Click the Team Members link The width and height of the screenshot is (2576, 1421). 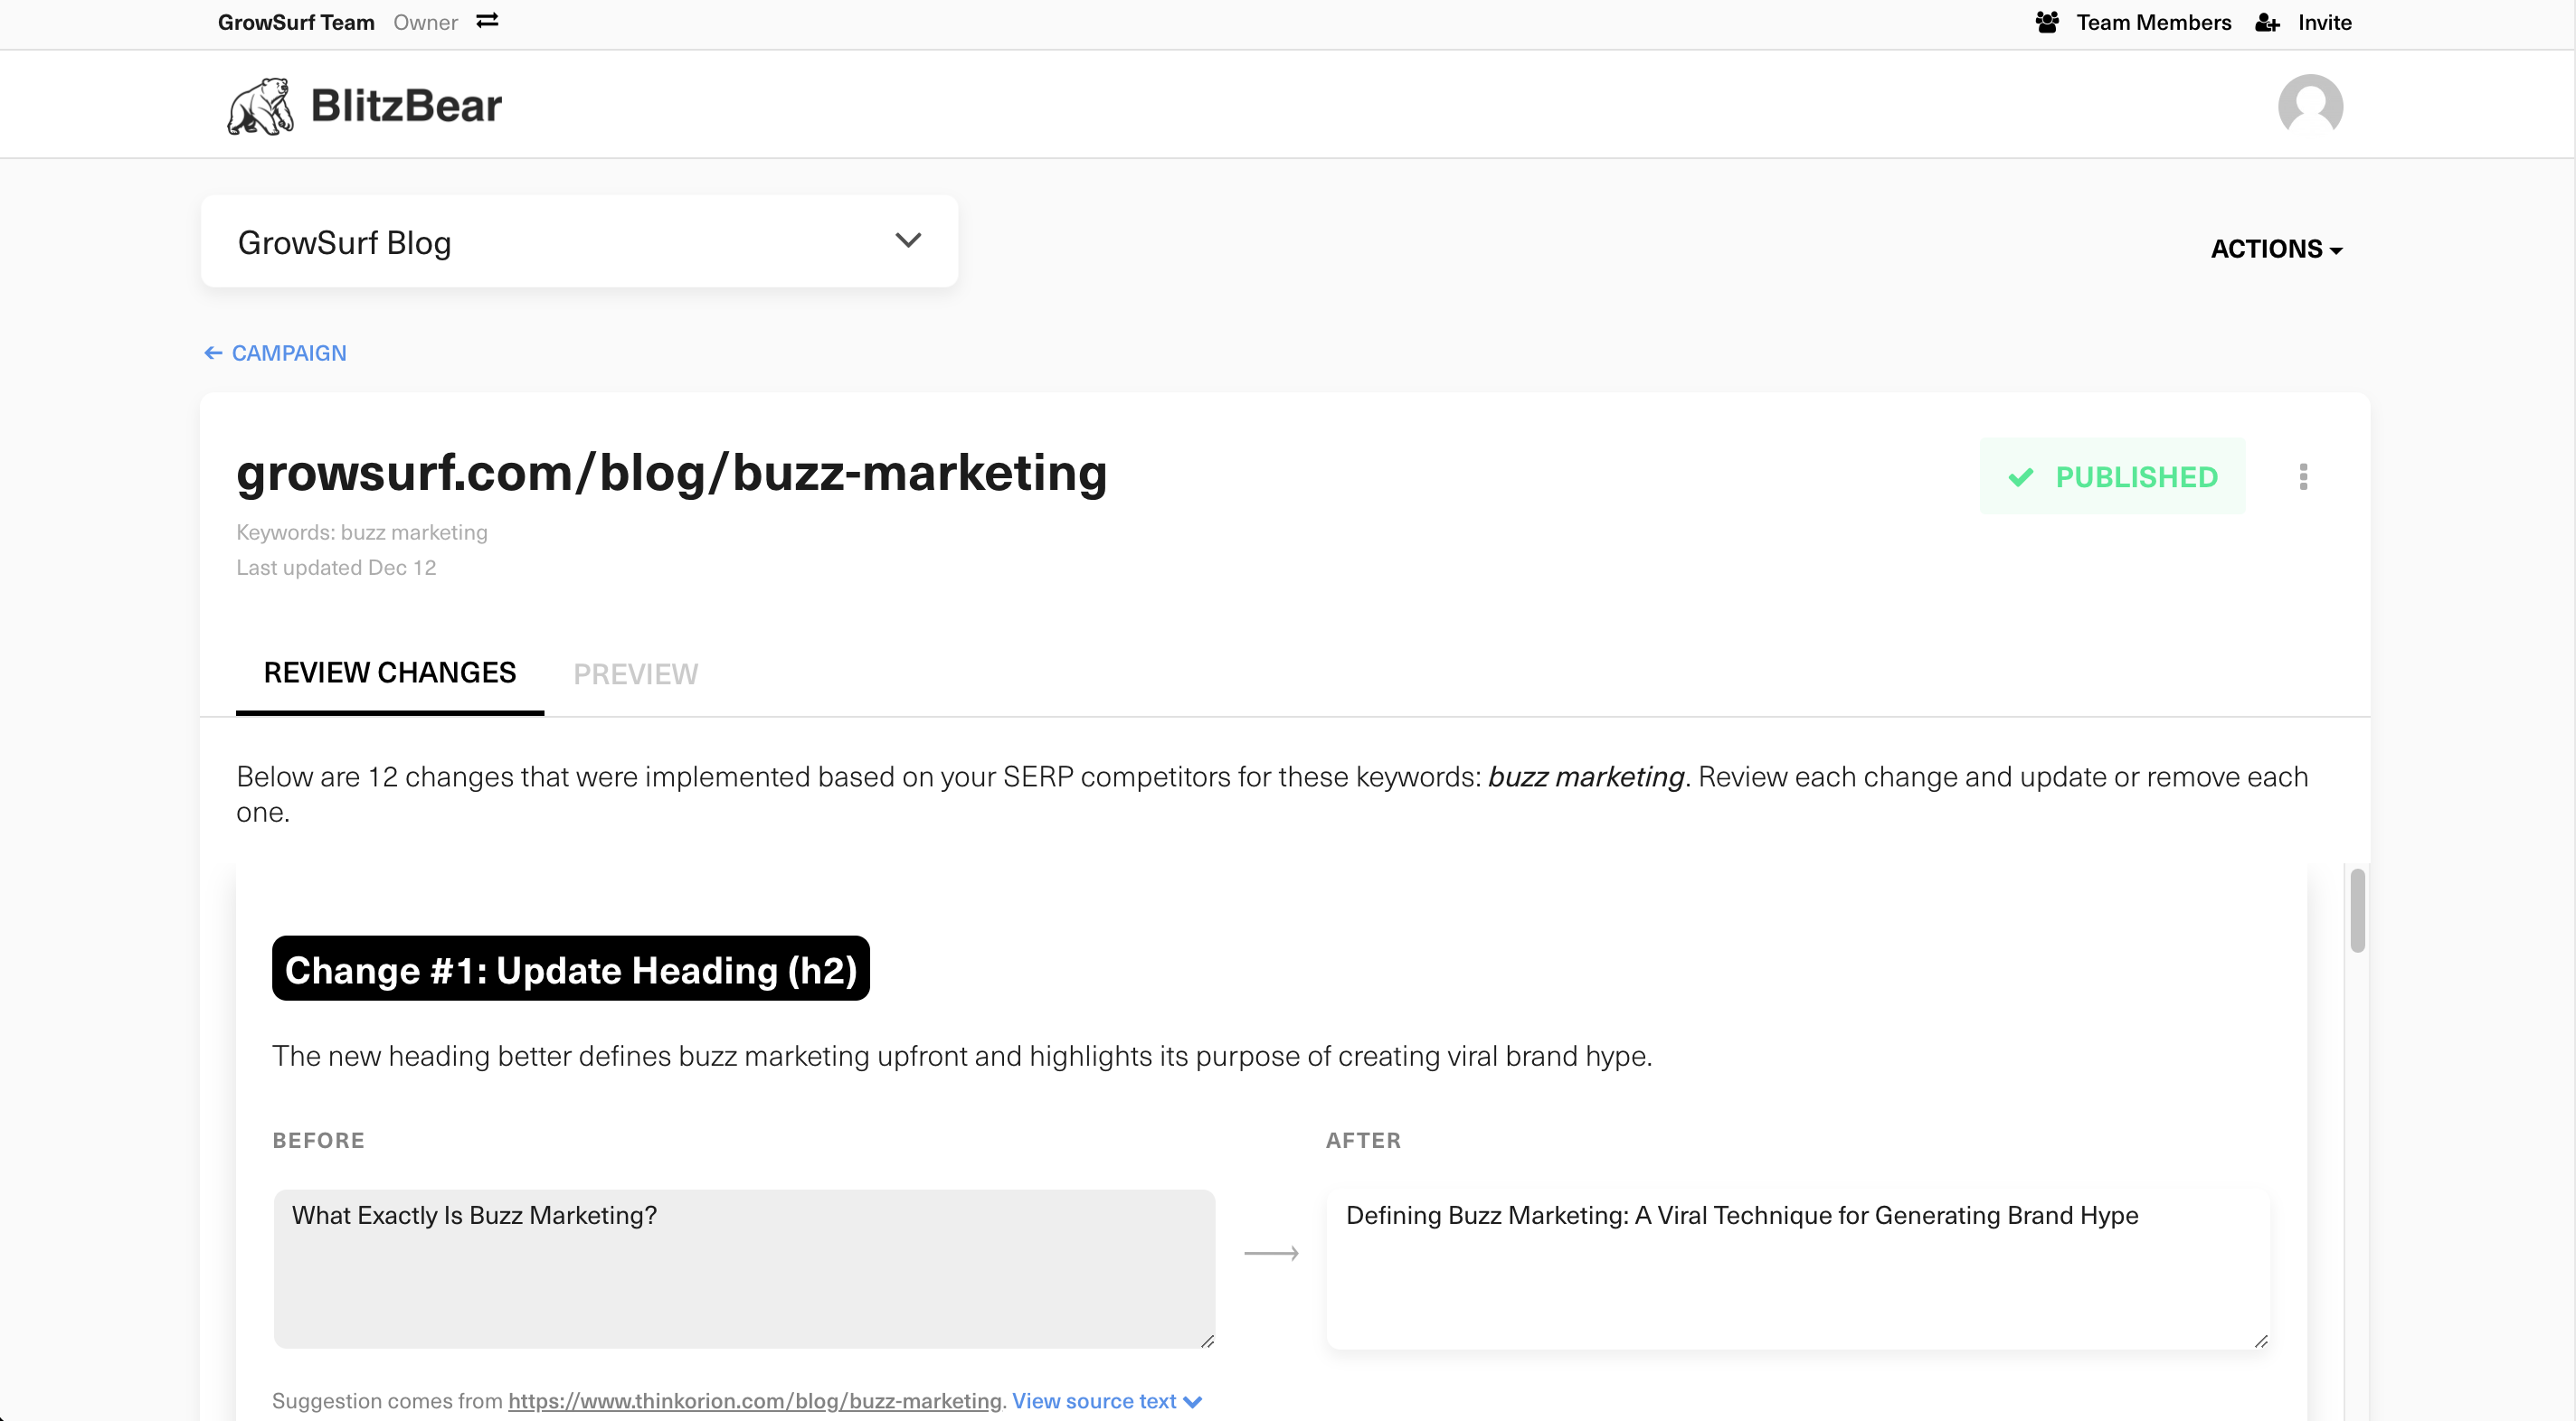2153,22
